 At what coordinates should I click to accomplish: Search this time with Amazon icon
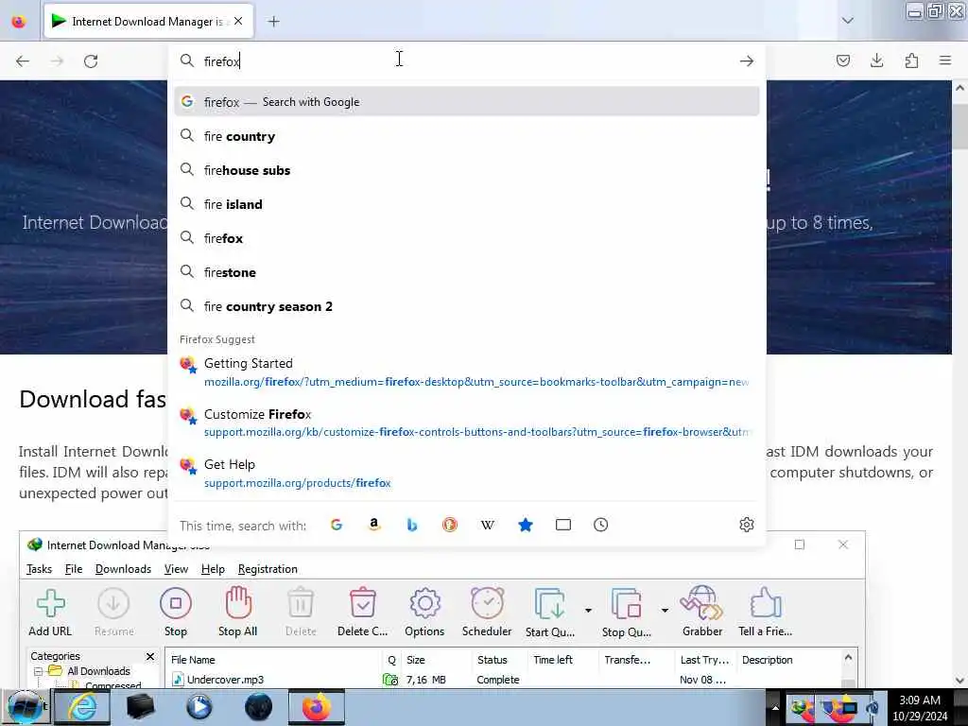(x=374, y=525)
